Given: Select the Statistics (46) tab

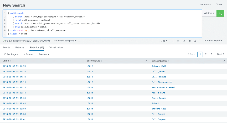Looking at the screenshot, I should (37, 47).
